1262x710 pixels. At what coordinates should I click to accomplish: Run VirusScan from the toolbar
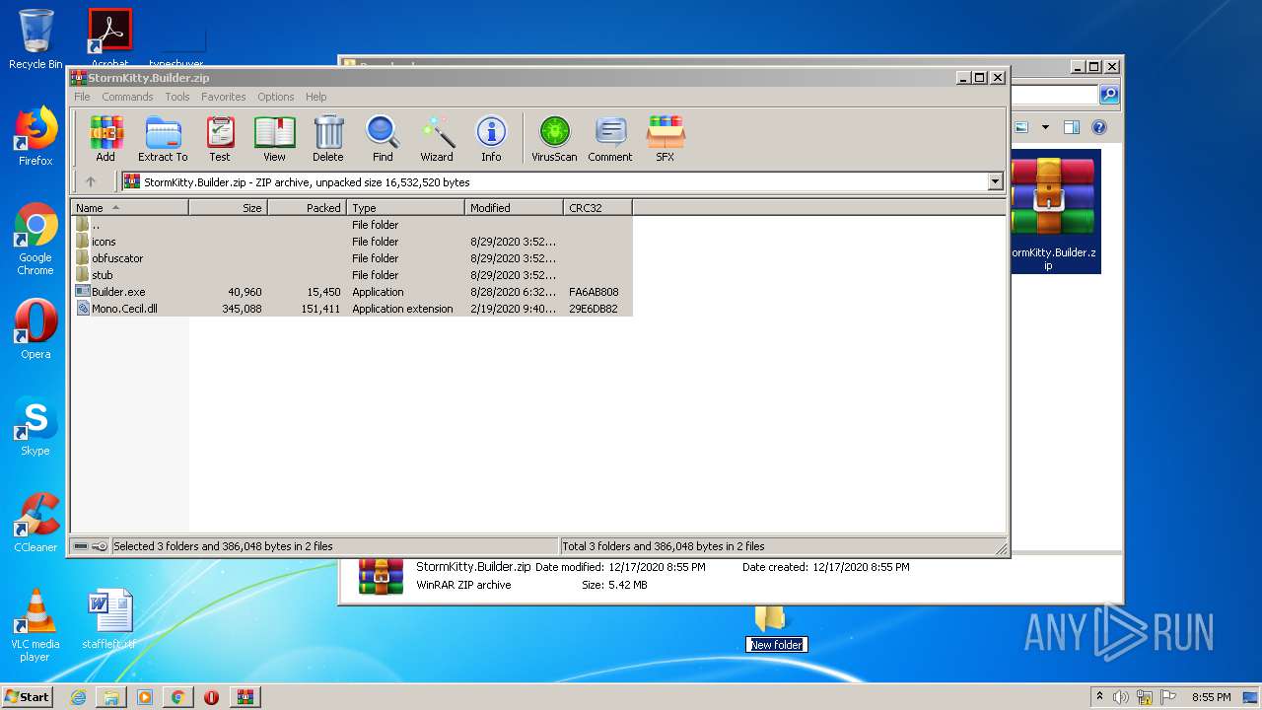[x=554, y=139]
